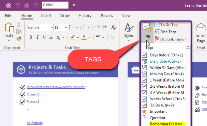Click the Clear Formatting icon
This screenshot has height=126, width=207.
114,27
